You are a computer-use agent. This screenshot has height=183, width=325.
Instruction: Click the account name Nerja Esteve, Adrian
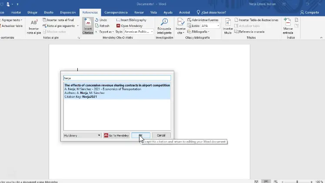(262, 4)
